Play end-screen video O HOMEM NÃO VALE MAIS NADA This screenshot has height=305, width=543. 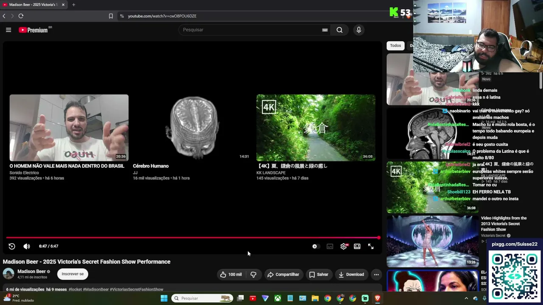(69, 128)
